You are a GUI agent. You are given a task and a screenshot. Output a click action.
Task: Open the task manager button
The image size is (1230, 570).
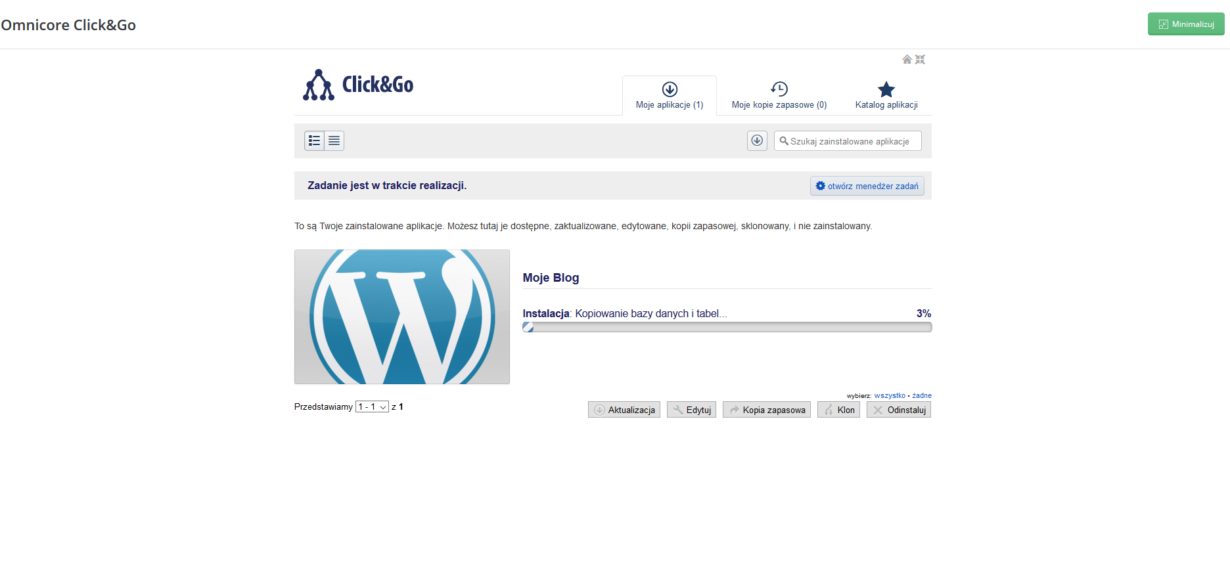(x=867, y=186)
